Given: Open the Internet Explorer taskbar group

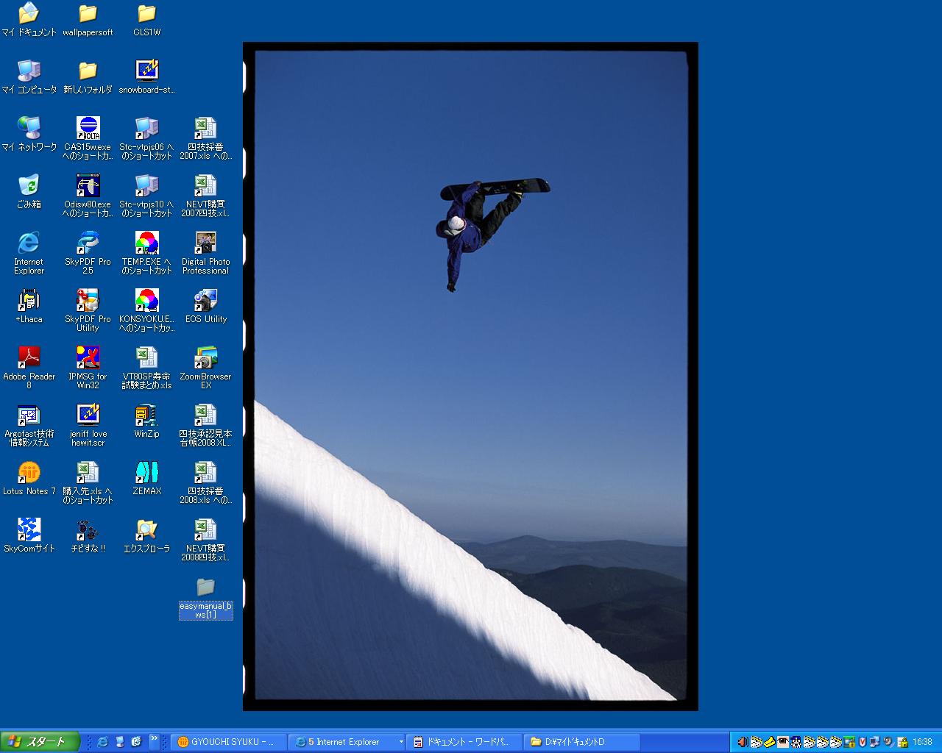Looking at the screenshot, I should (x=347, y=742).
